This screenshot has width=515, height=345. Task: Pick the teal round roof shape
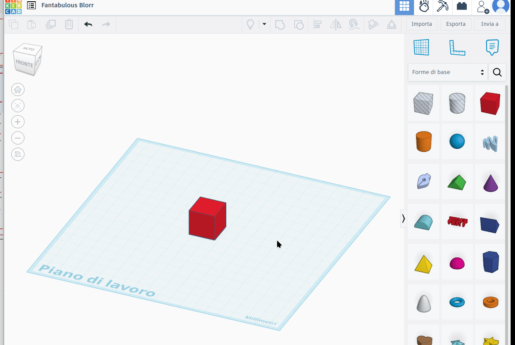[423, 222]
